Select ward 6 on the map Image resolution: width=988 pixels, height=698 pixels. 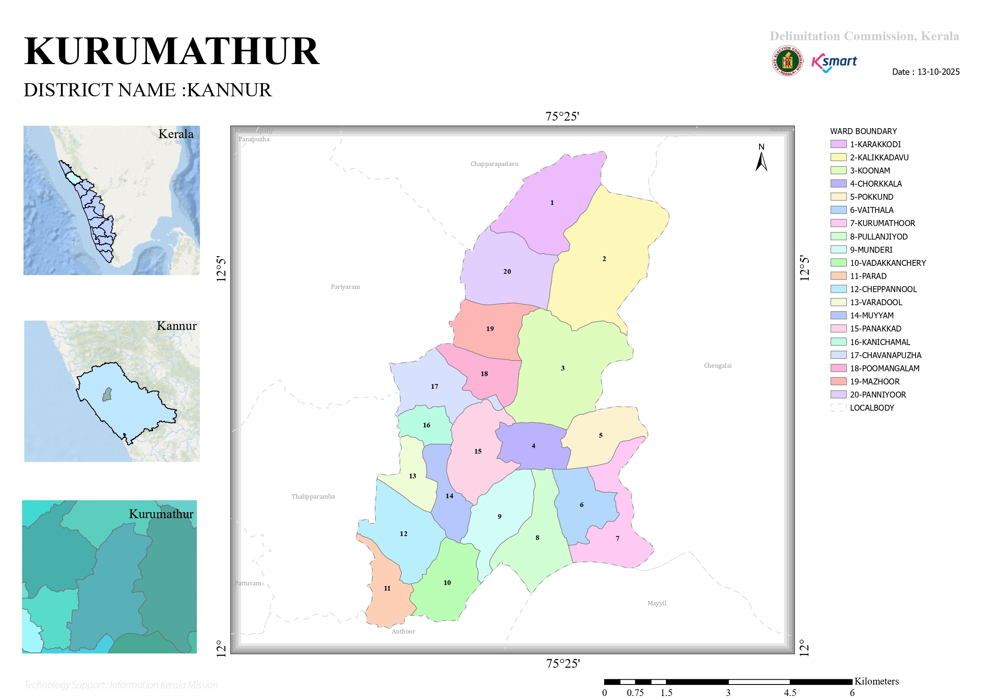click(581, 505)
